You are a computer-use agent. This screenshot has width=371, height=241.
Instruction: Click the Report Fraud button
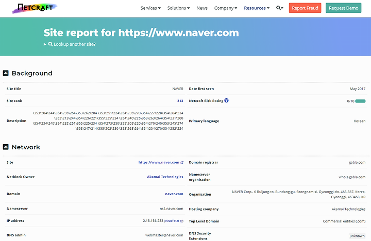tap(305, 8)
